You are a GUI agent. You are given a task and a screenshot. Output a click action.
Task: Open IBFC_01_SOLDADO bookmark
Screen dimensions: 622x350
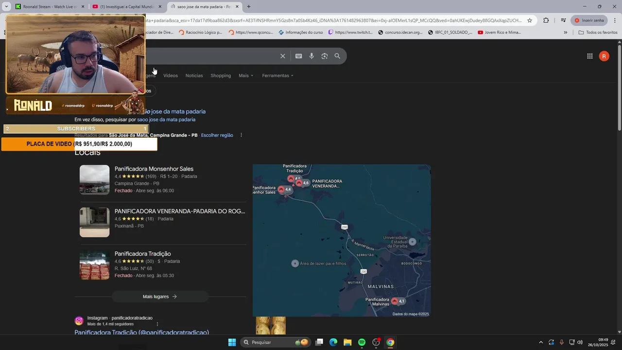point(450,33)
